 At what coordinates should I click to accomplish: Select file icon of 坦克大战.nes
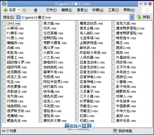(x=113, y=23)
